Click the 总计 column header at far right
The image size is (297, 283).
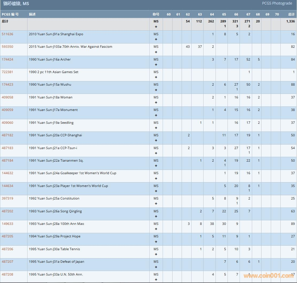[291, 14]
